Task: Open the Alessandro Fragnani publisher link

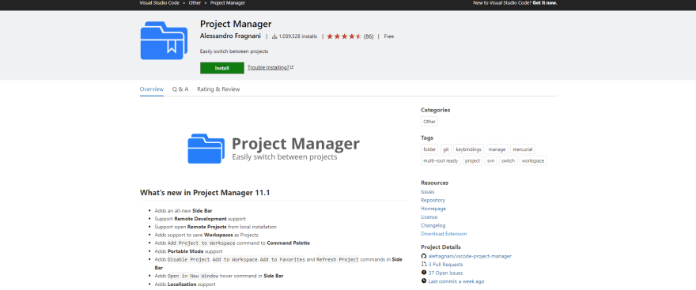Action: [x=230, y=36]
